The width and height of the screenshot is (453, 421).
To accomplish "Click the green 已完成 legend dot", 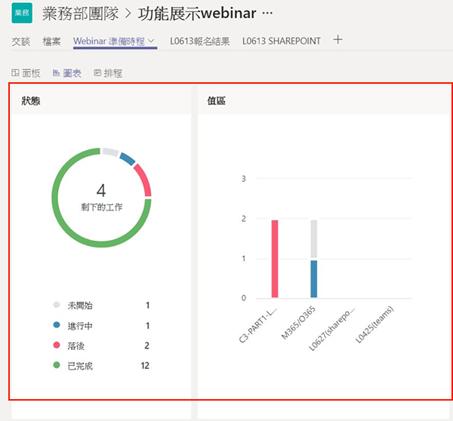I will click(57, 365).
